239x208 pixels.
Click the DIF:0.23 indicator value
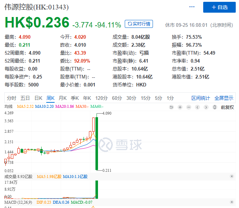tap(44, 202)
